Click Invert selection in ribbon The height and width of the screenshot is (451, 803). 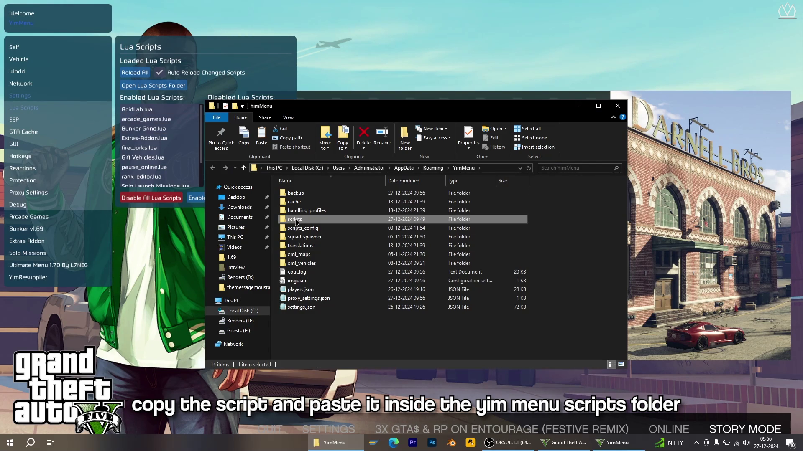pos(534,147)
